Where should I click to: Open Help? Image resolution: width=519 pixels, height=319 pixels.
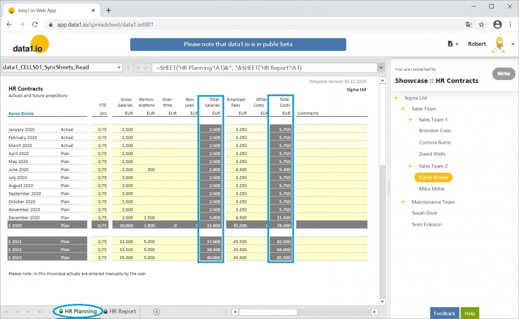[470, 312]
